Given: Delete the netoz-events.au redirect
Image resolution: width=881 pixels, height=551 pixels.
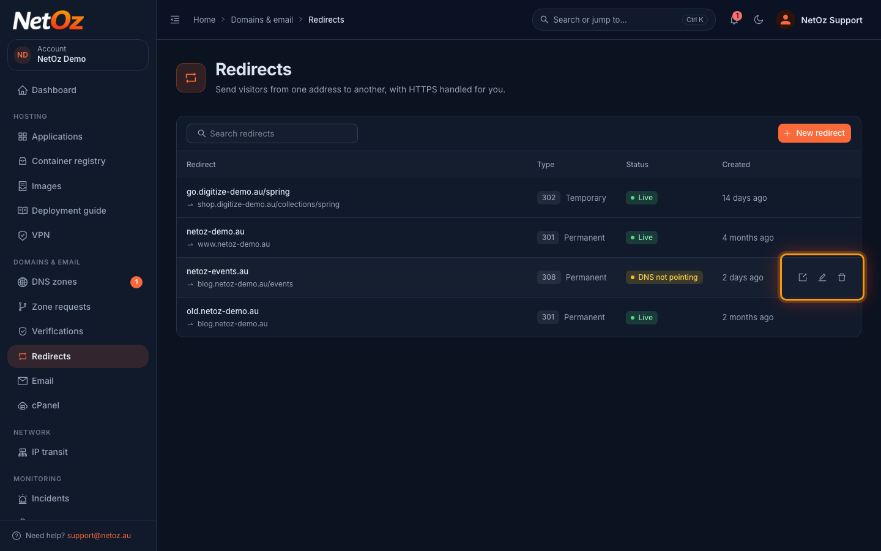Looking at the screenshot, I should pyautogui.click(x=842, y=277).
